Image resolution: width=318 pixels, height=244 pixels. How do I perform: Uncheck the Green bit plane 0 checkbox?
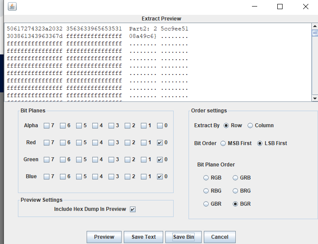(x=160, y=159)
